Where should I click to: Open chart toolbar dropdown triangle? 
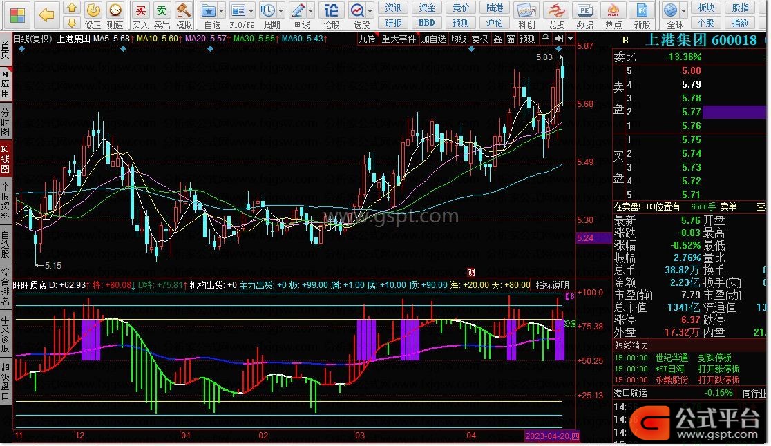point(570,38)
